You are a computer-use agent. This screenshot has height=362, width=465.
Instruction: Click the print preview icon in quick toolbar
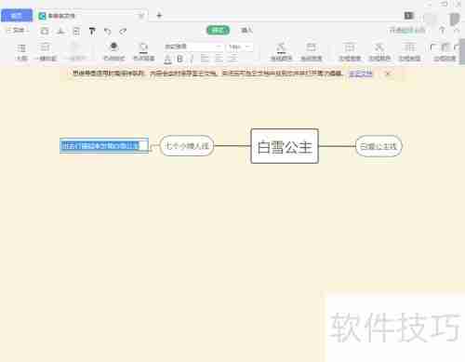pyautogui.click(x=76, y=31)
